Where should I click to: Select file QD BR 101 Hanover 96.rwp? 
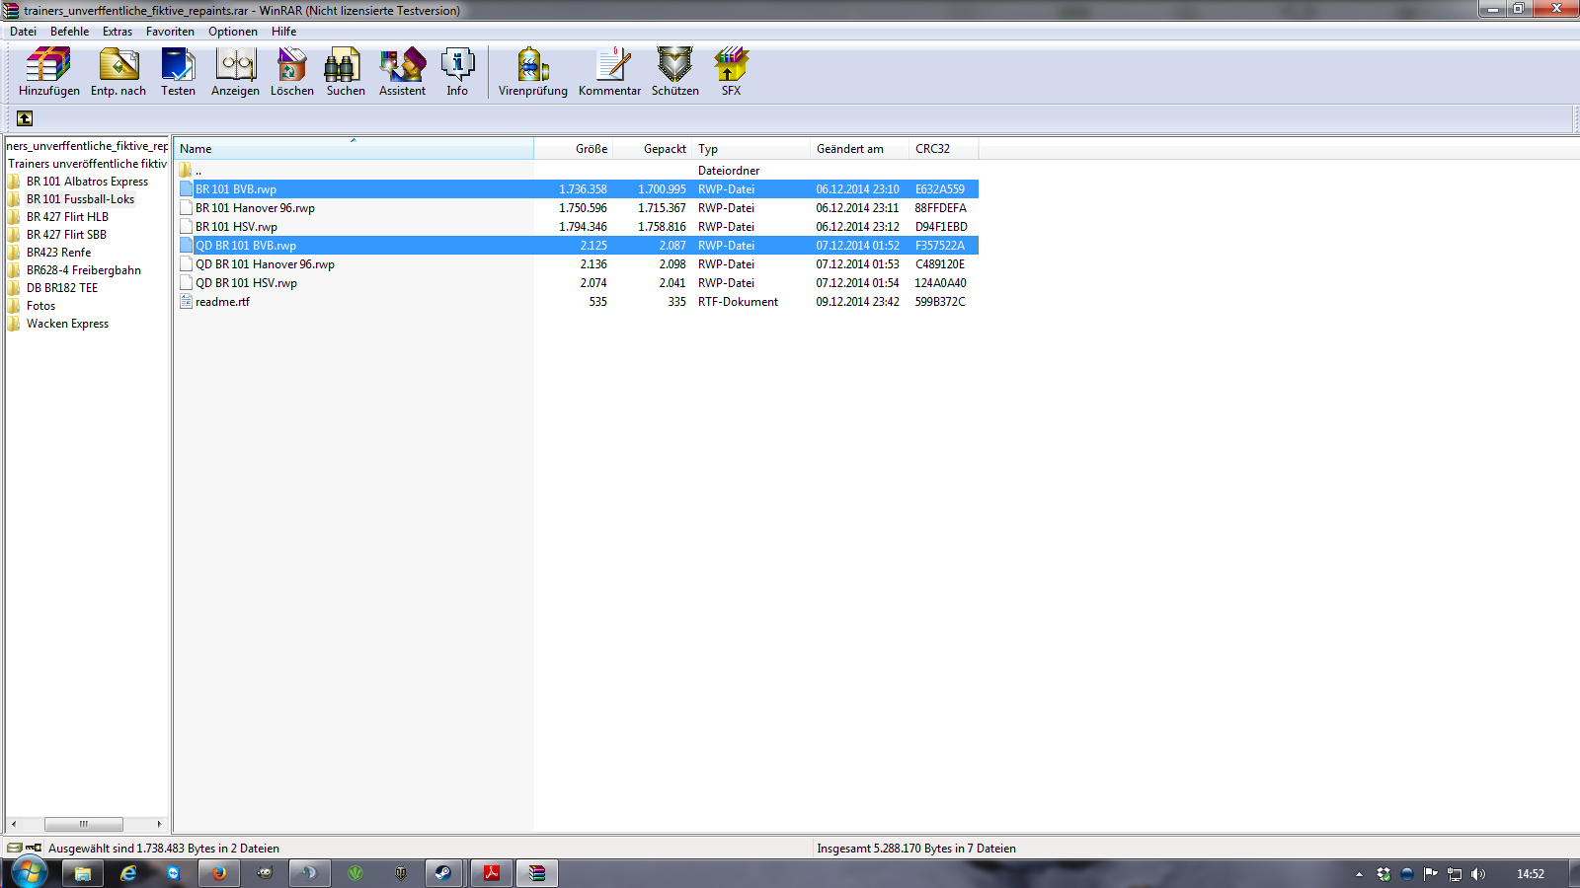pyautogui.click(x=579, y=264)
